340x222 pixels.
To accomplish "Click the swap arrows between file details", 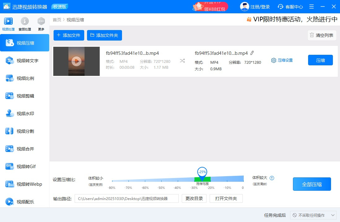I will coord(182,61).
